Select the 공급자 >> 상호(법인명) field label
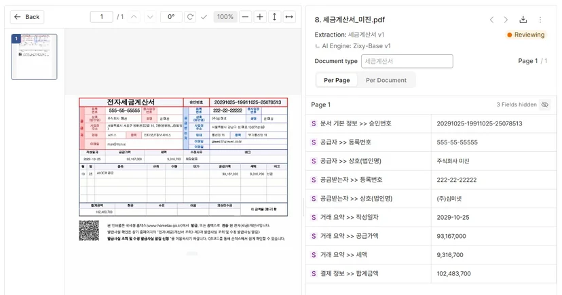Image resolution: width=562 pixels, height=295 pixels. [x=350, y=161]
